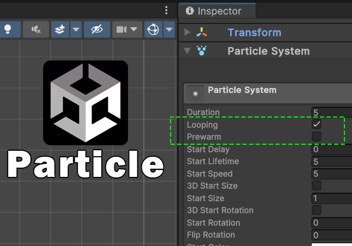Switch to the Inspector tab

point(213,11)
